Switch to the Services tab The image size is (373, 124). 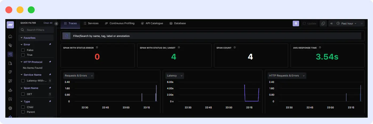tap(91, 23)
